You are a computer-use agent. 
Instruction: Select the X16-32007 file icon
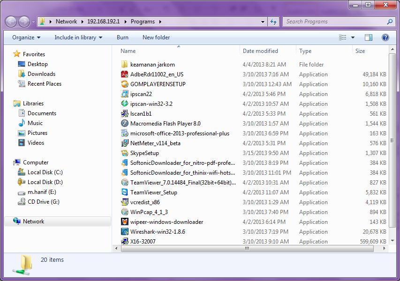124,241
